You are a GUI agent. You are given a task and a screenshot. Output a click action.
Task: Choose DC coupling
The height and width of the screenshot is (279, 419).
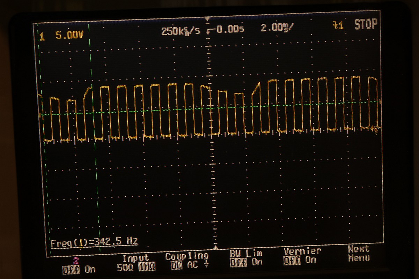pos(177,265)
